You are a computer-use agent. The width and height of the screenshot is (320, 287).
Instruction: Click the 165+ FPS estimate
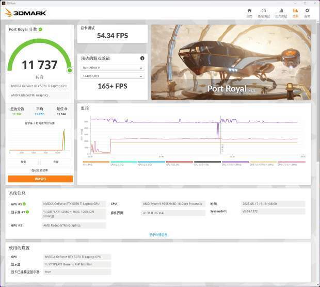(113, 86)
